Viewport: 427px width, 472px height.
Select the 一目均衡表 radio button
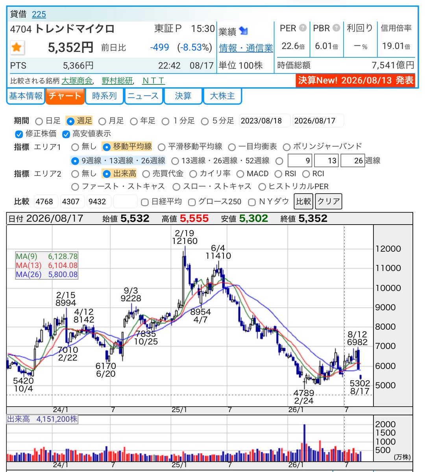coord(232,147)
